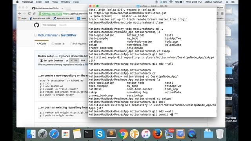Open Skype from the dock
Viewport: 251px width, 141px height.
pyautogui.click(x=100, y=134)
